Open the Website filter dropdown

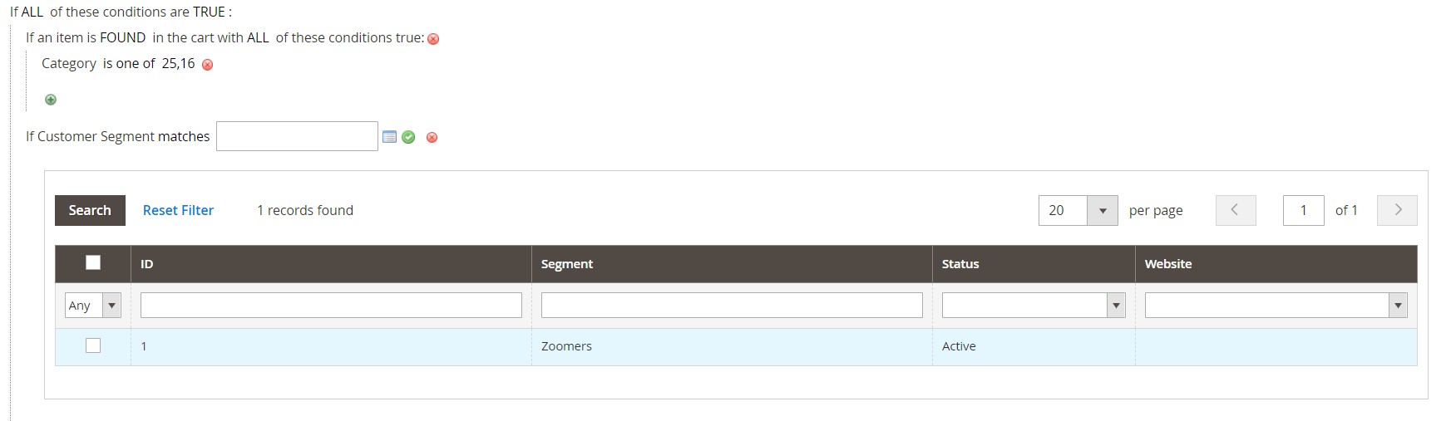tap(1276, 306)
